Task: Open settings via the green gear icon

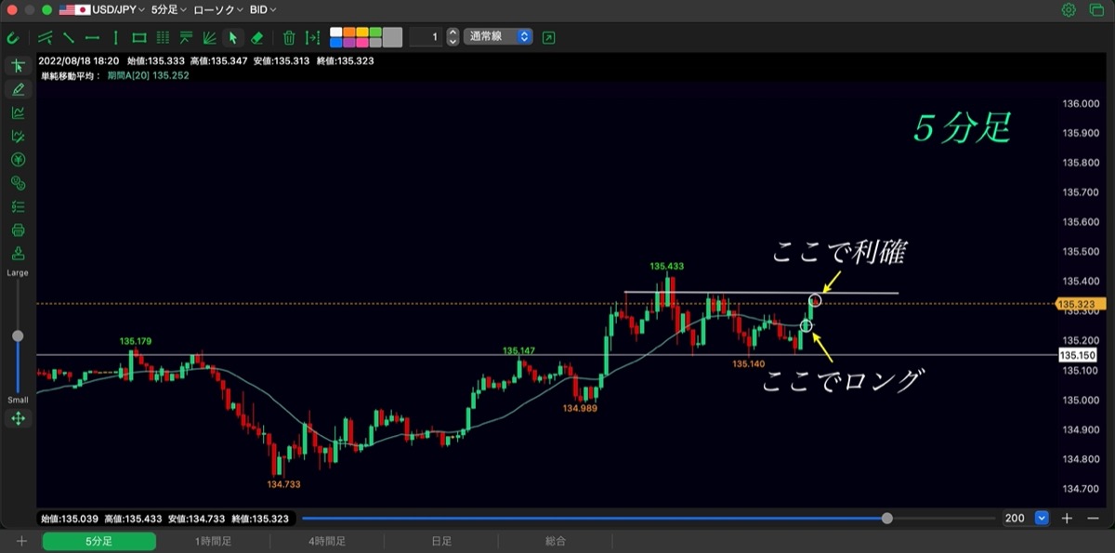Action: pos(1069,10)
